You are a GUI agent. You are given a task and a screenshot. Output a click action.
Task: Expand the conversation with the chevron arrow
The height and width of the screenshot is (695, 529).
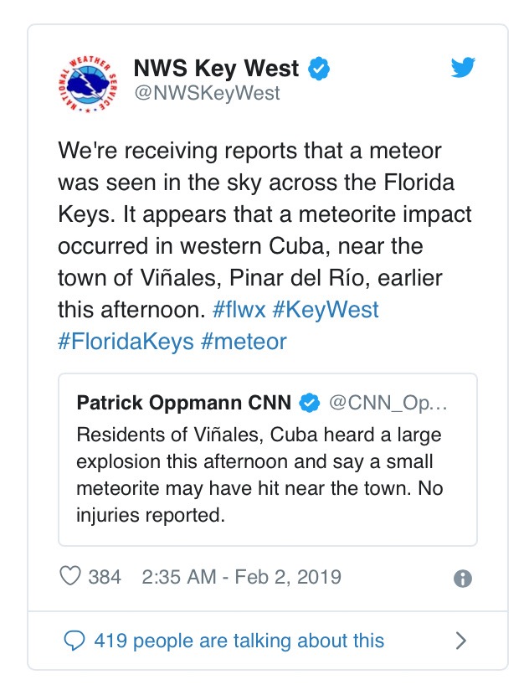tap(460, 641)
